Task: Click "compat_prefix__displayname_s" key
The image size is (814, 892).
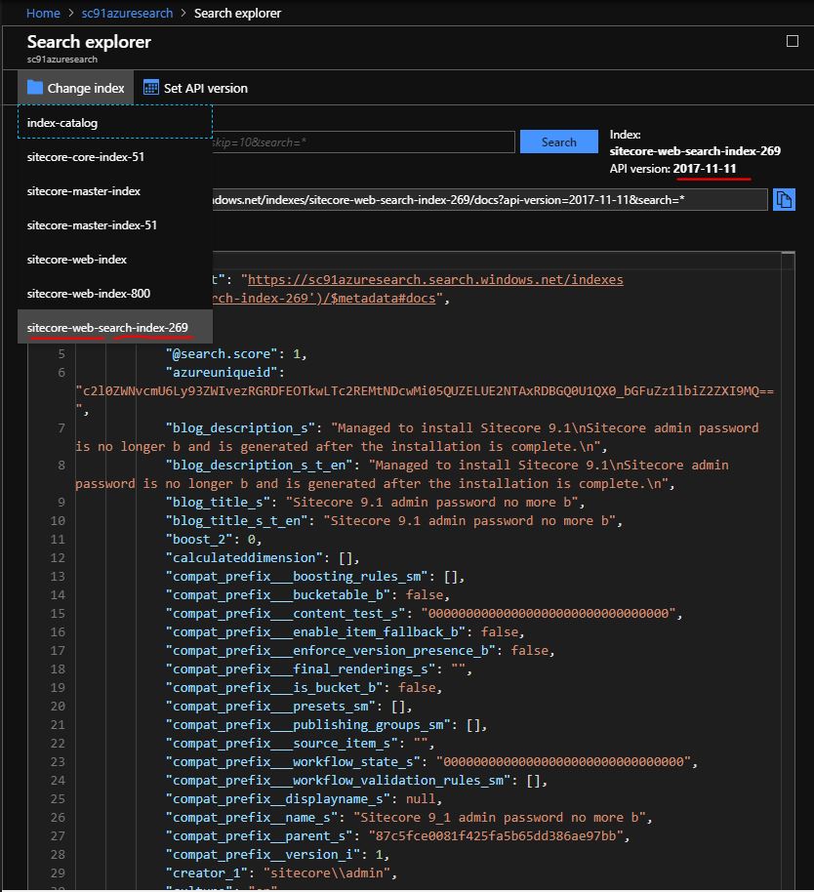Action: pyautogui.click(x=277, y=798)
